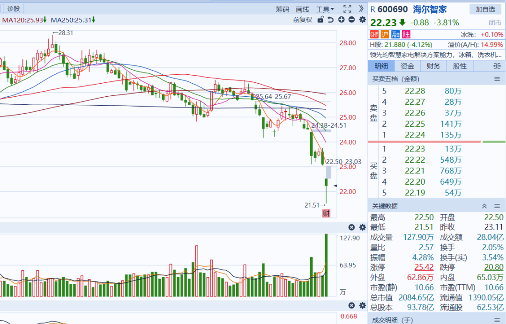Click the 总市值 value 2084.65亿

pos(416,297)
